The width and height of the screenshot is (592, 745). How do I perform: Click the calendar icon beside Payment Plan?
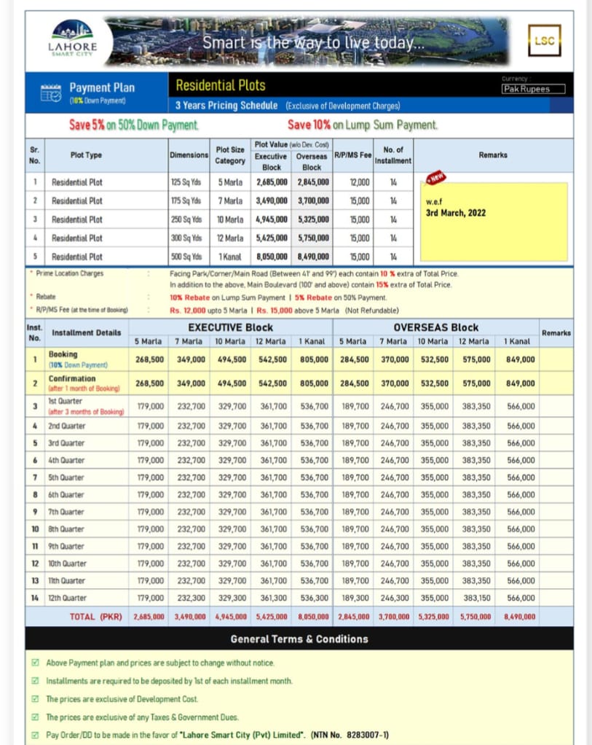[50, 93]
